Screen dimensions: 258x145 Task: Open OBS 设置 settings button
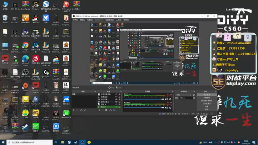click(x=207, y=106)
